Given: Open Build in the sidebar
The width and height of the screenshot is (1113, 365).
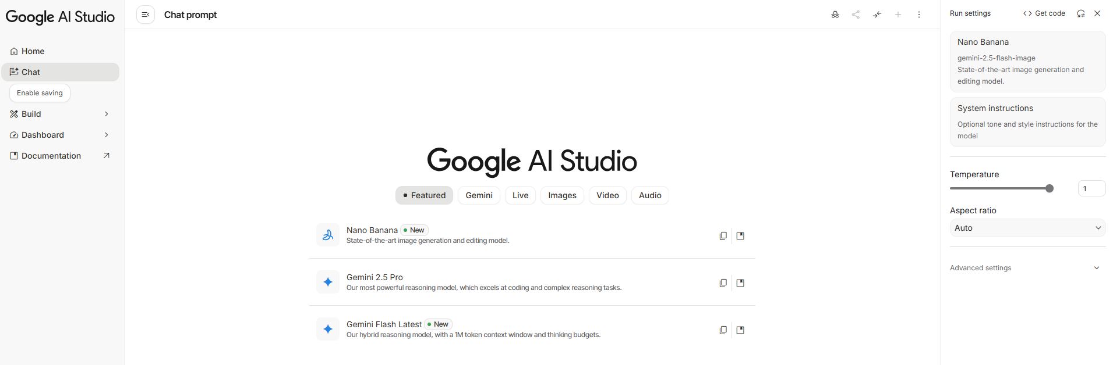Looking at the screenshot, I should point(60,114).
